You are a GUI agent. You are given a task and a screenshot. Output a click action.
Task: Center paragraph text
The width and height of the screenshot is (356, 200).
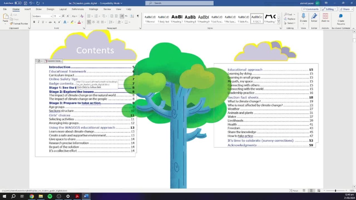[94, 22]
